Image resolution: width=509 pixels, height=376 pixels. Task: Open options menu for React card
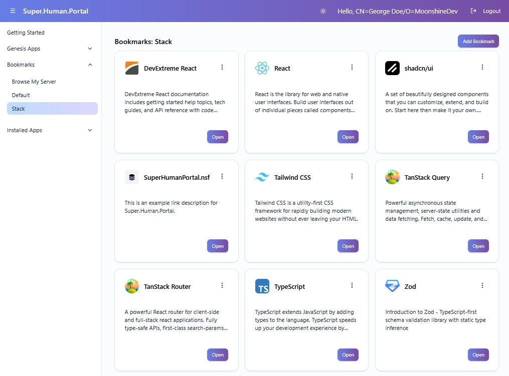352,67
